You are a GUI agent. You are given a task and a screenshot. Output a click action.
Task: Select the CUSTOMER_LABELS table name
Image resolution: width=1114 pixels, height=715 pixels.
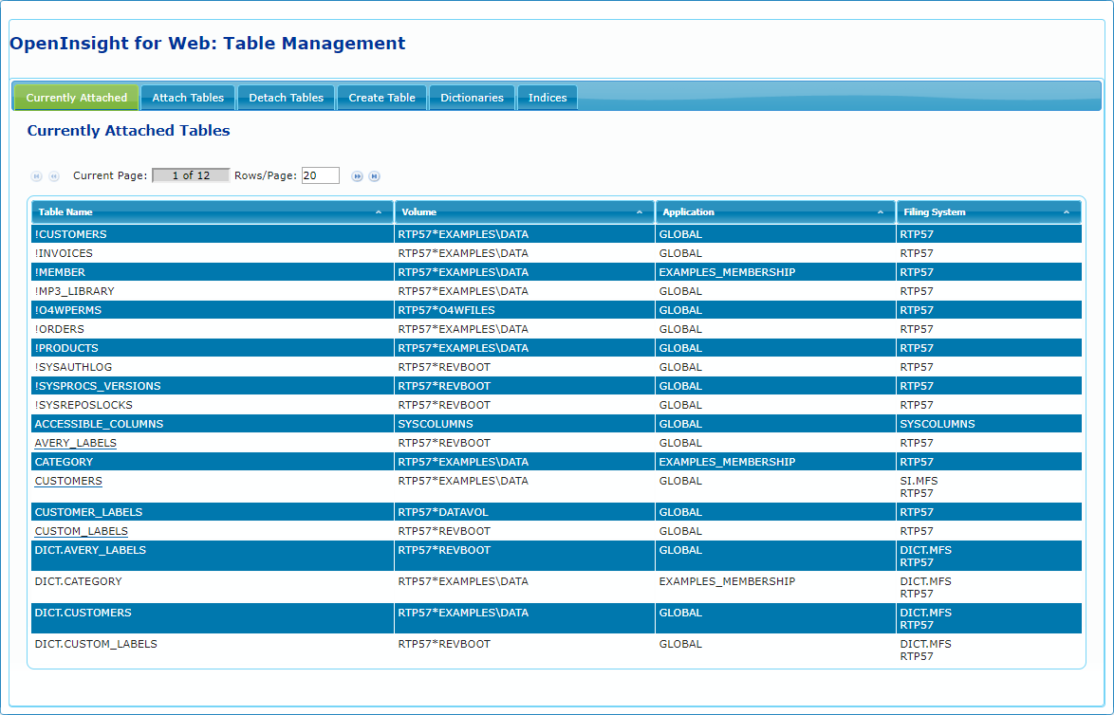tap(89, 512)
